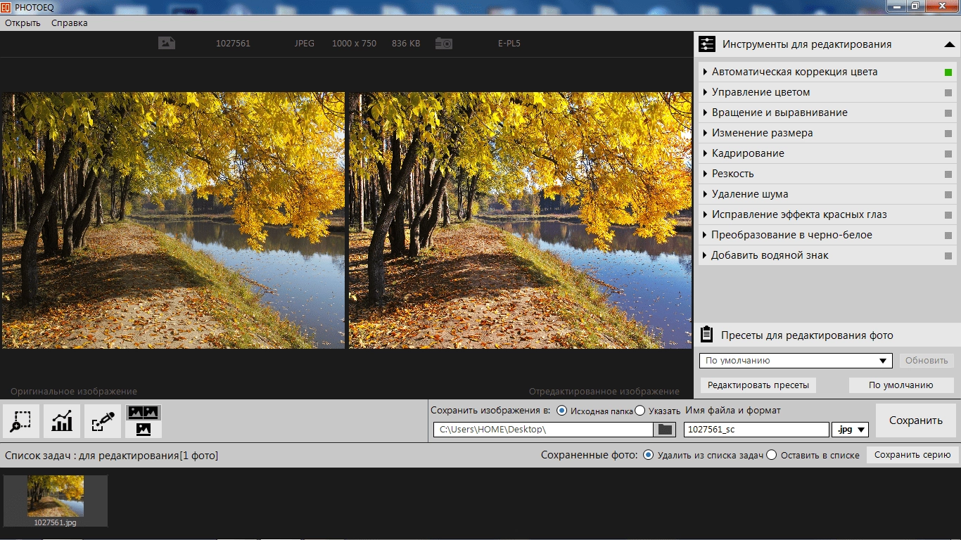Click the folder browse icon next to path
This screenshot has width=961, height=540.
click(665, 429)
